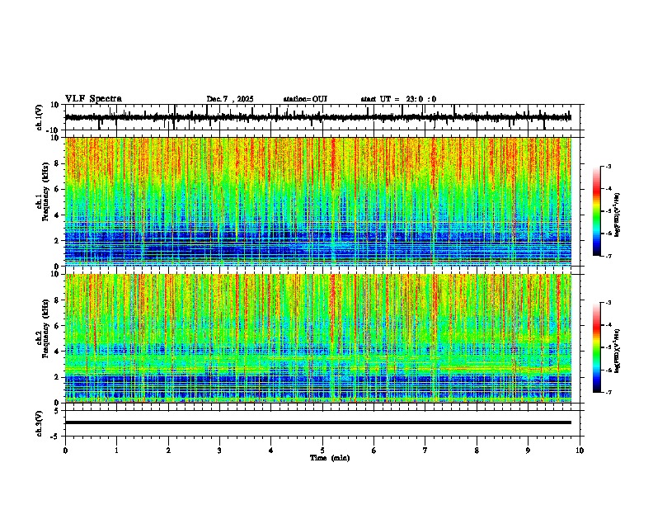
Task: Click inside the ch.1 frequency spectrogram
Action: [317, 201]
